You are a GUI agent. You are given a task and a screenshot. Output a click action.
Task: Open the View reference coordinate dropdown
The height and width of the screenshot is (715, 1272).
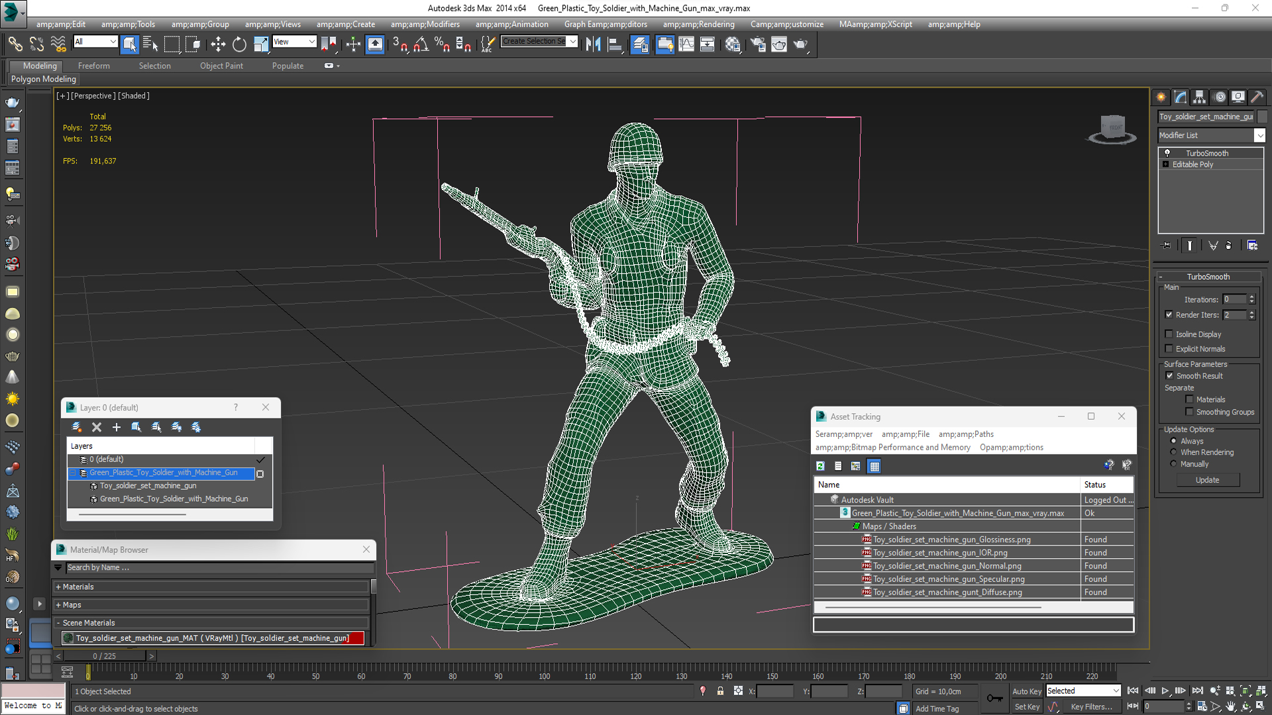294,42
